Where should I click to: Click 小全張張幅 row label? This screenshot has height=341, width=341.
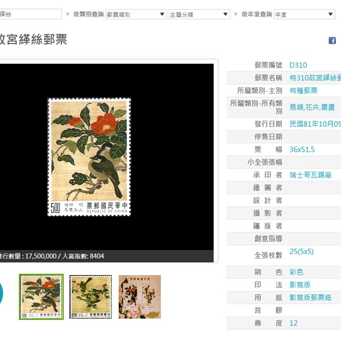pyautogui.click(x=265, y=162)
